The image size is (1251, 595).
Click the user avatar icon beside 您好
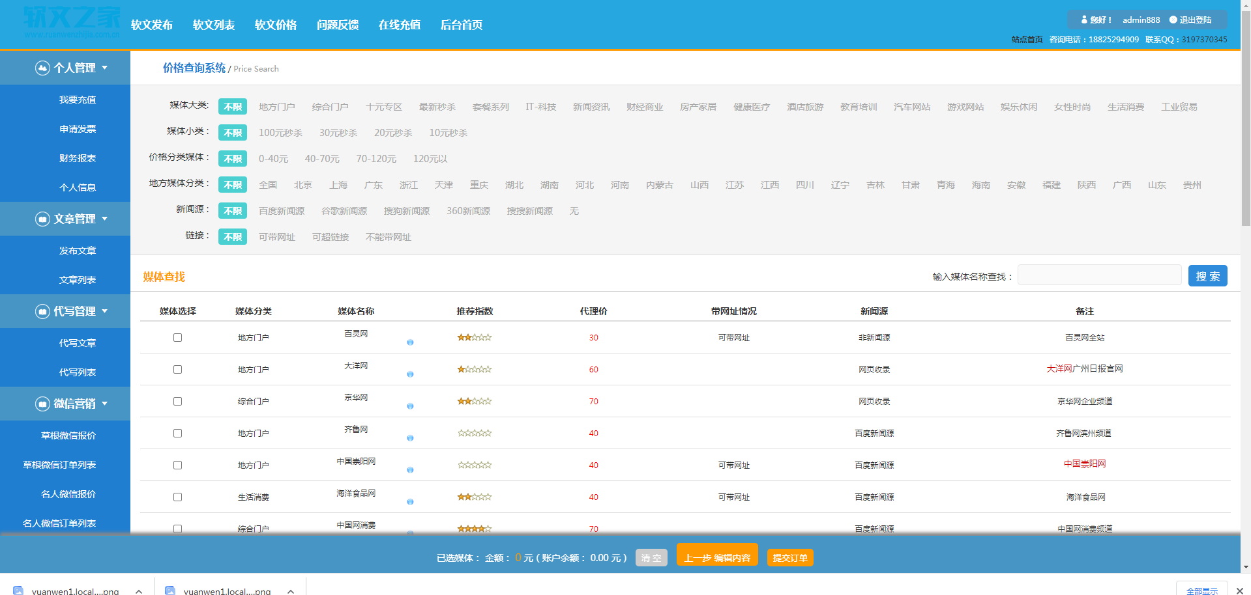1084,20
